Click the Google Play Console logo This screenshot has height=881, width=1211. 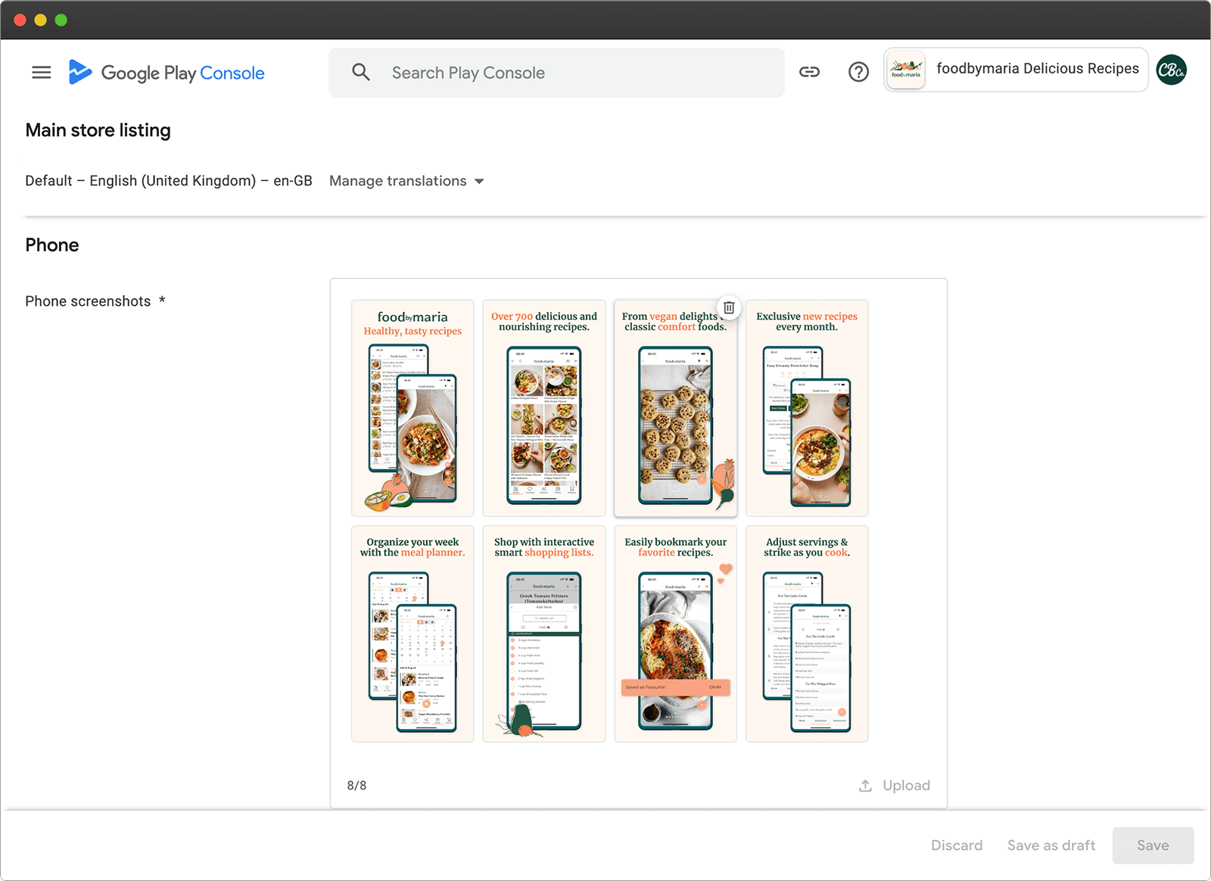point(167,73)
